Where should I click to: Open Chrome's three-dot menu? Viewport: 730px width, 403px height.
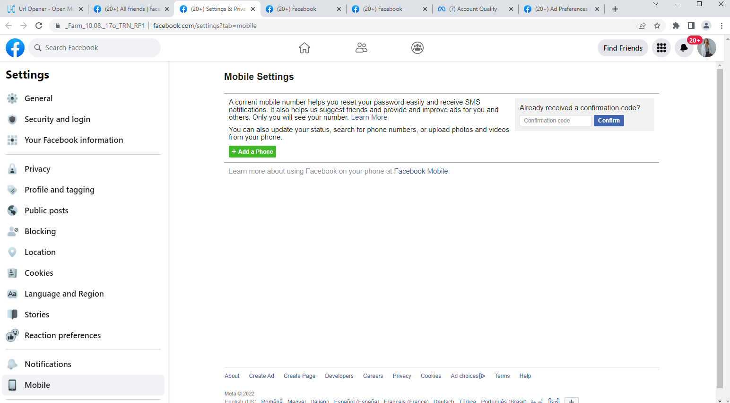[x=721, y=26]
